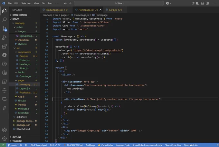This screenshot has height=147, width=219.
Task: Click Add Logs in status bar
Action: click(90, 145)
